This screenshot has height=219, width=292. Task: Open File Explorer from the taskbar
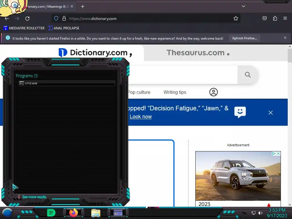click(x=96, y=213)
